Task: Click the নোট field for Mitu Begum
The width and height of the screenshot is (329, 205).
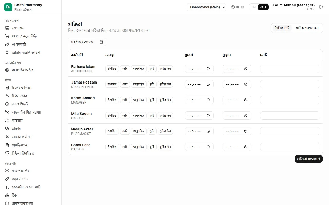Action: tap(290, 116)
